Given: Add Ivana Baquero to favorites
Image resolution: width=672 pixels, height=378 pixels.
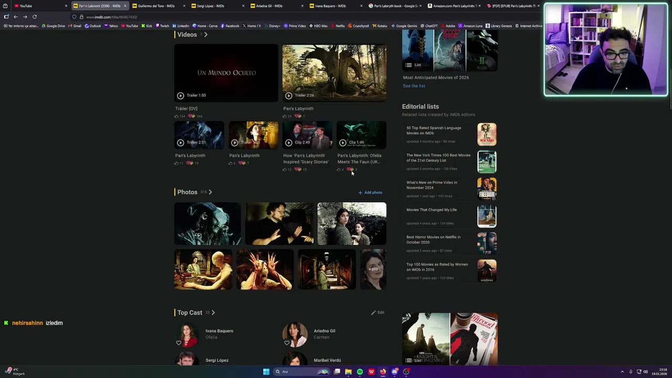Looking at the screenshot, I should tap(178, 343).
